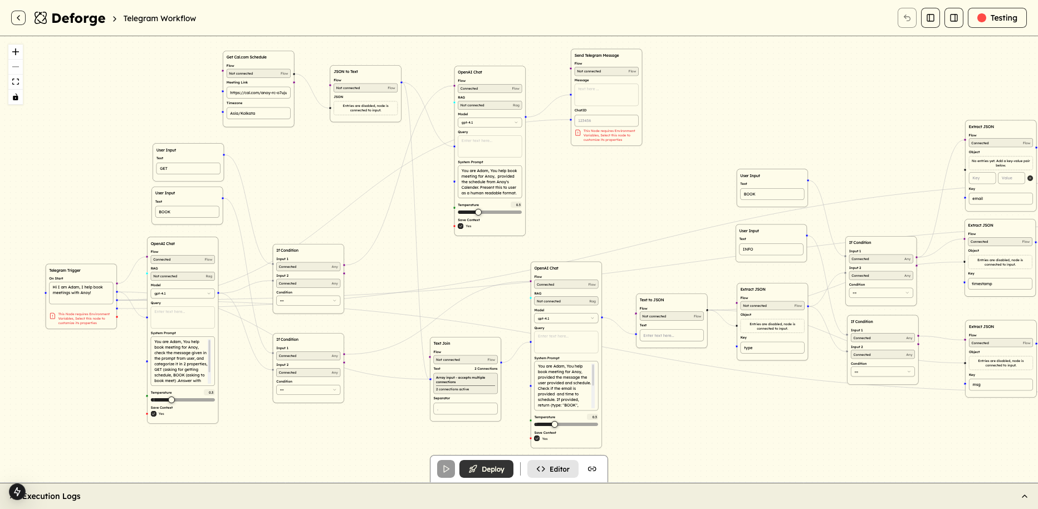Screen dimensions: 1038x509
Task: Open Model dropdown in middle OpenAI Chat node
Action: 566,319
